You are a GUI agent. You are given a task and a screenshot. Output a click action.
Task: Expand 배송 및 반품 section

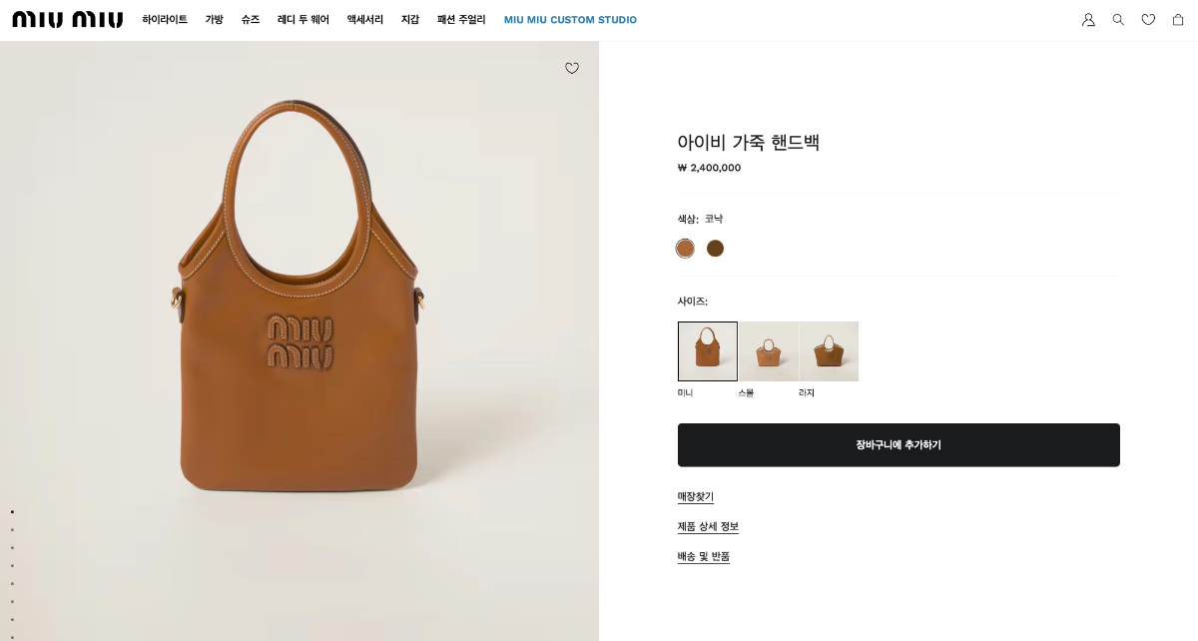pyautogui.click(x=704, y=557)
